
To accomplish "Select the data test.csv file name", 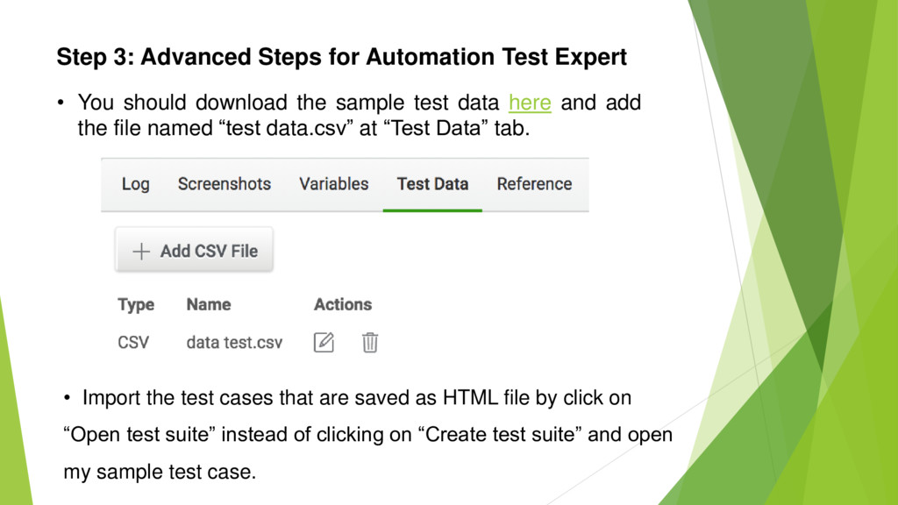I will tap(234, 343).
